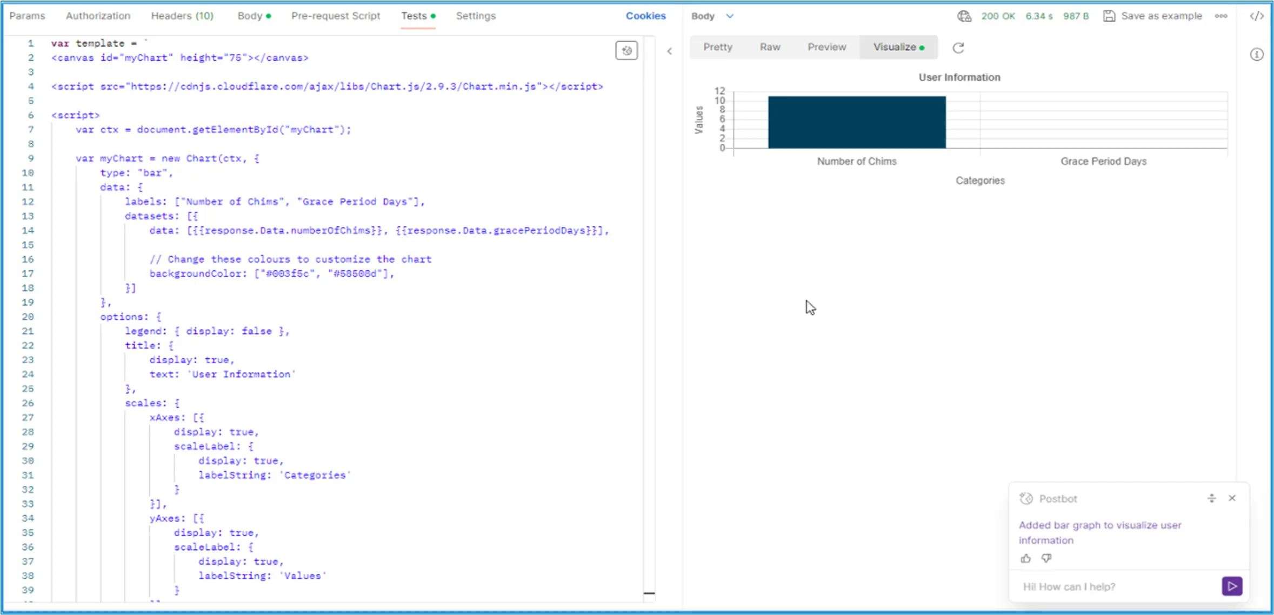The image size is (1274, 615).
Task: Click 'Added bar graph to visualize user information'
Action: click(x=1100, y=532)
